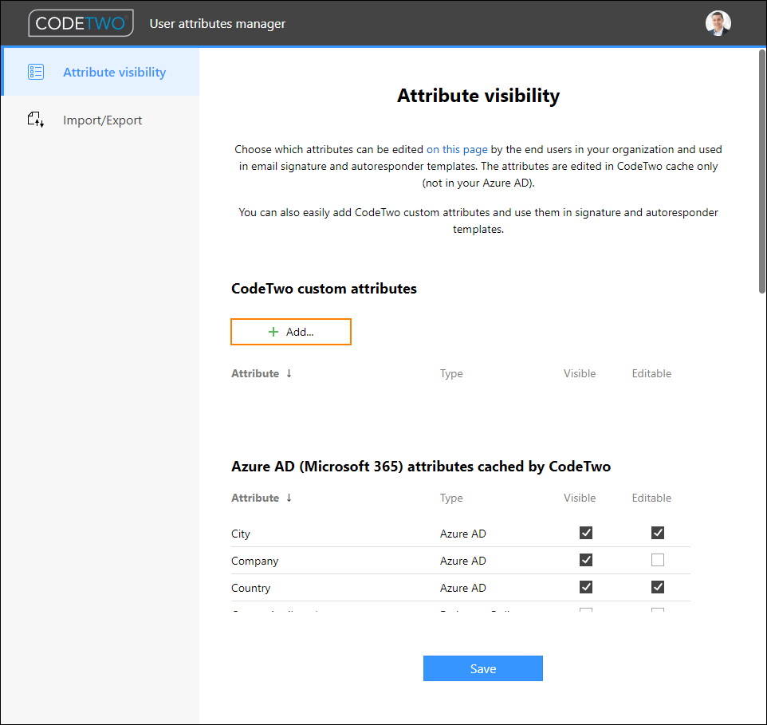Click the Editable column header under custom attributes
Screen dimensions: 767x725
point(651,373)
